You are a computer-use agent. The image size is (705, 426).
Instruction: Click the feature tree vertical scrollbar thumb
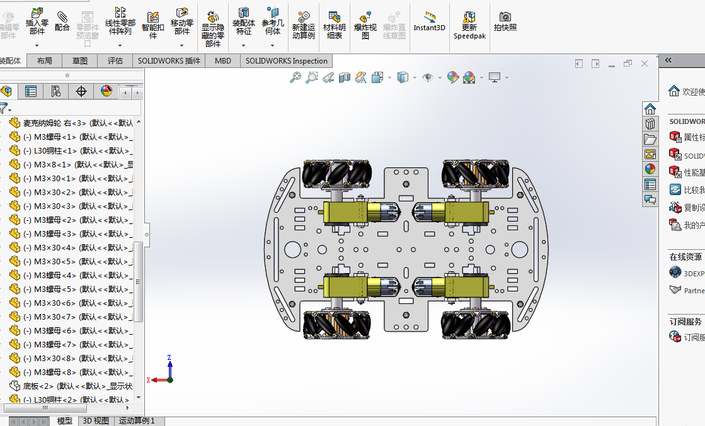pyautogui.click(x=139, y=280)
